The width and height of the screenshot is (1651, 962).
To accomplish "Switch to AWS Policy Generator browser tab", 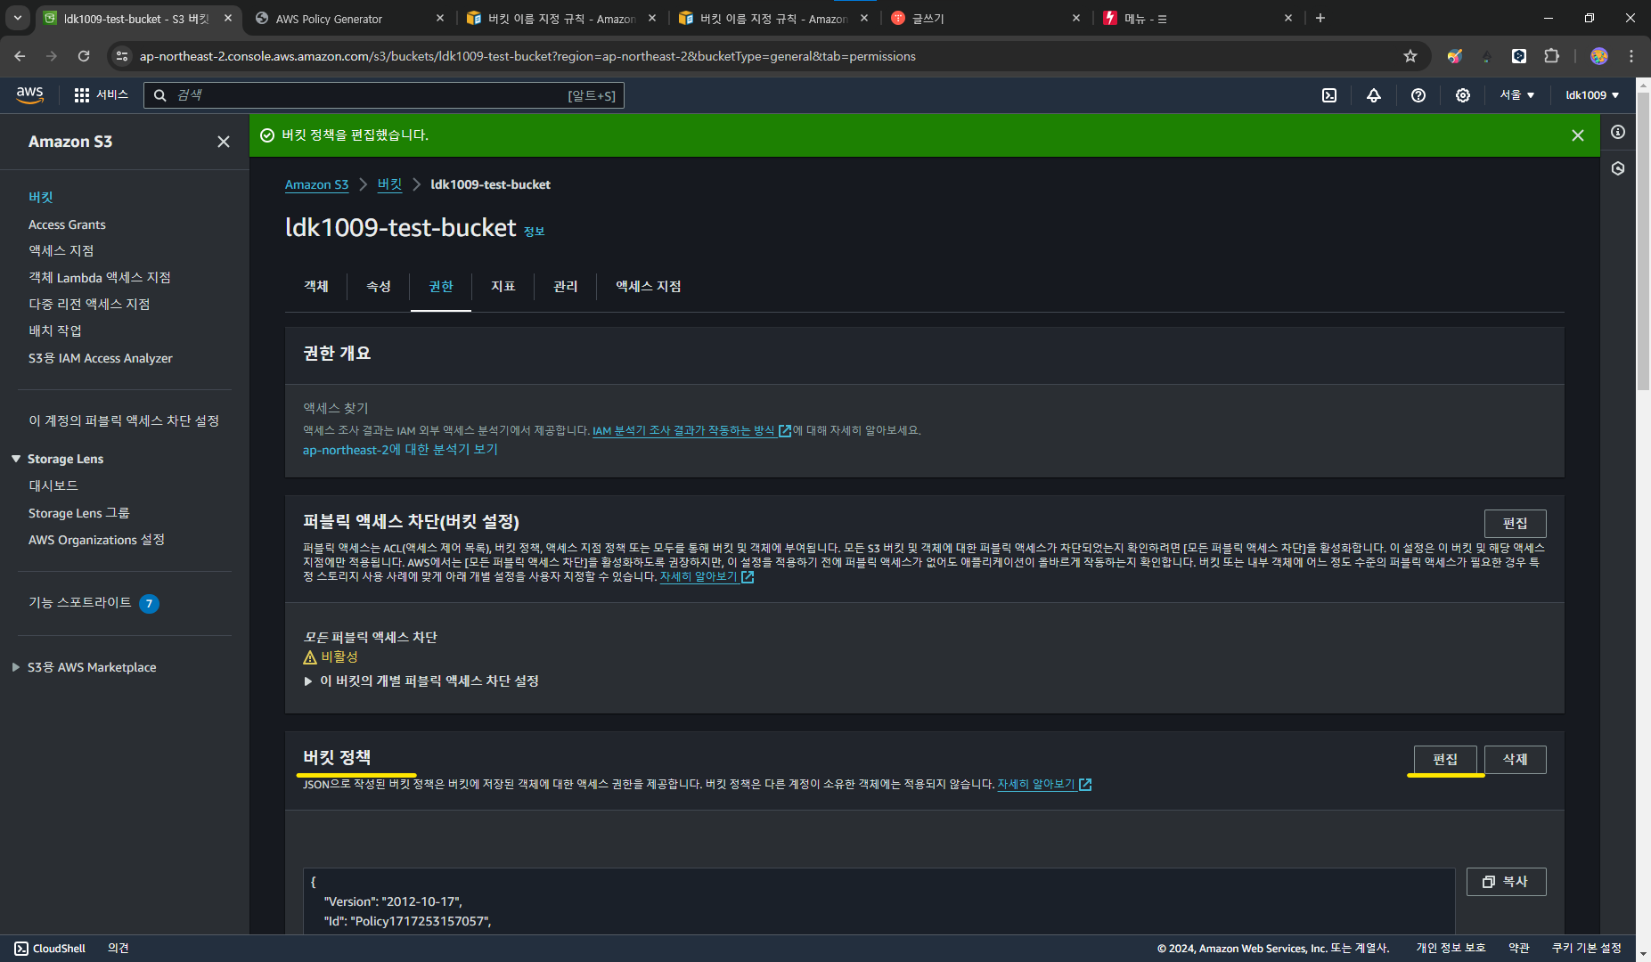I will pos(347,19).
